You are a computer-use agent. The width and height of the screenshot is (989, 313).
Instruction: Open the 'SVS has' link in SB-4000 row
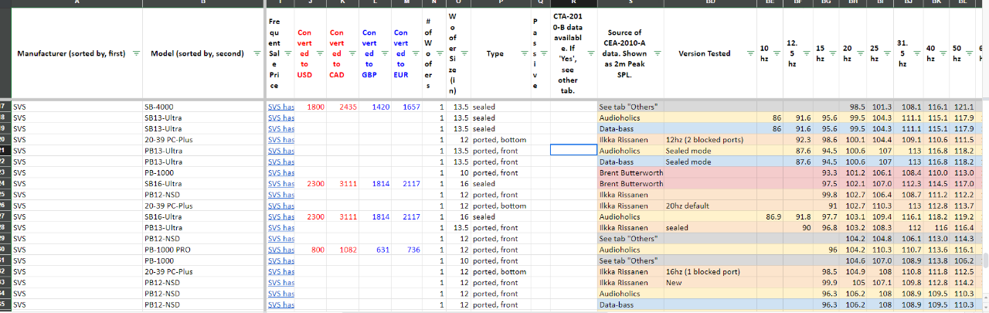tap(281, 106)
